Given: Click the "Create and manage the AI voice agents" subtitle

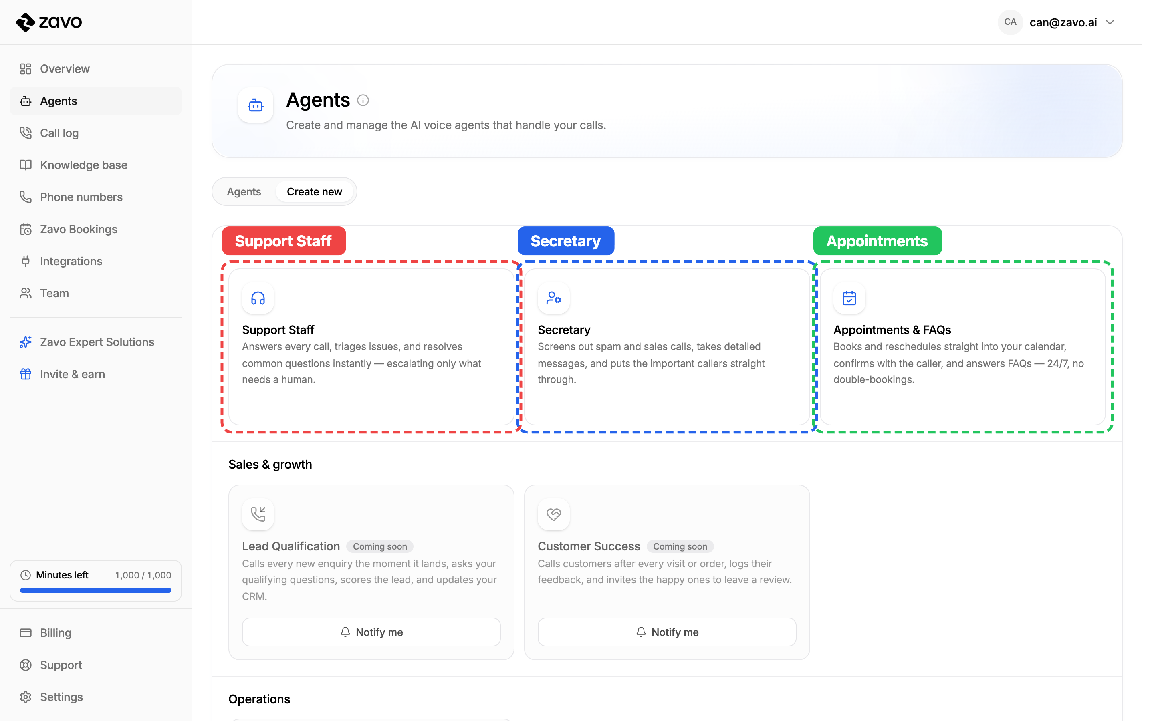Looking at the screenshot, I should coord(446,125).
